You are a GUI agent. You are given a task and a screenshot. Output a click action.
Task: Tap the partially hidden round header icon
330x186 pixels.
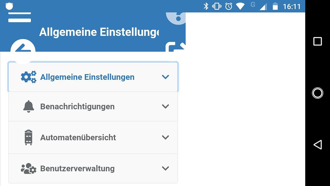pyautogui.click(x=176, y=18)
